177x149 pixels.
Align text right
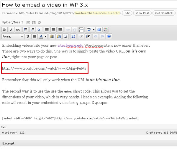60,30
